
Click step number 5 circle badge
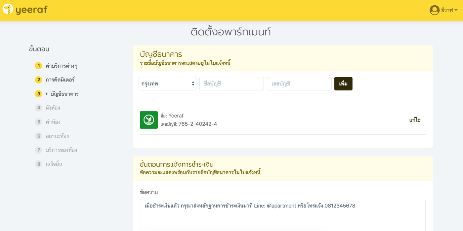pyautogui.click(x=38, y=122)
